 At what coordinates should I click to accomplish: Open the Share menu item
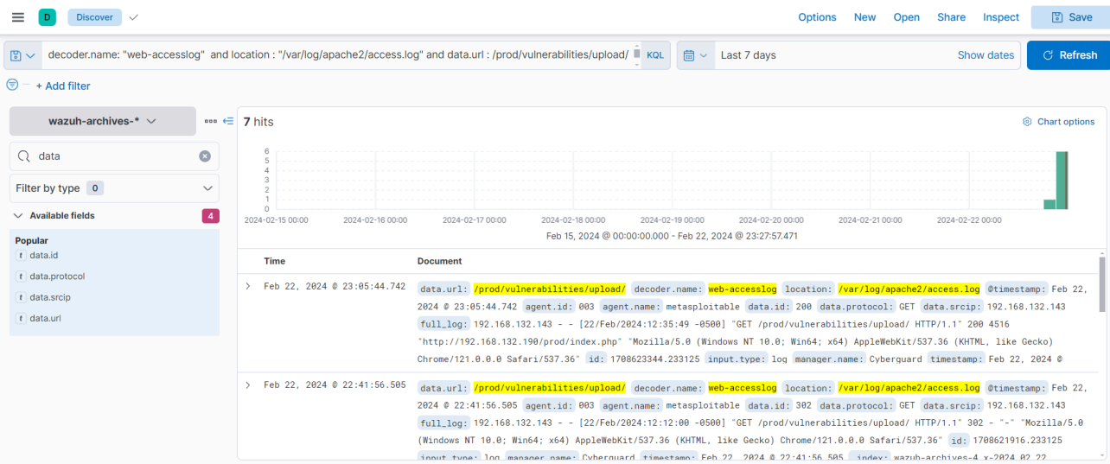[951, 17]
